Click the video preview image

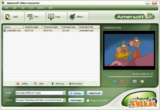tap(129, 50)
